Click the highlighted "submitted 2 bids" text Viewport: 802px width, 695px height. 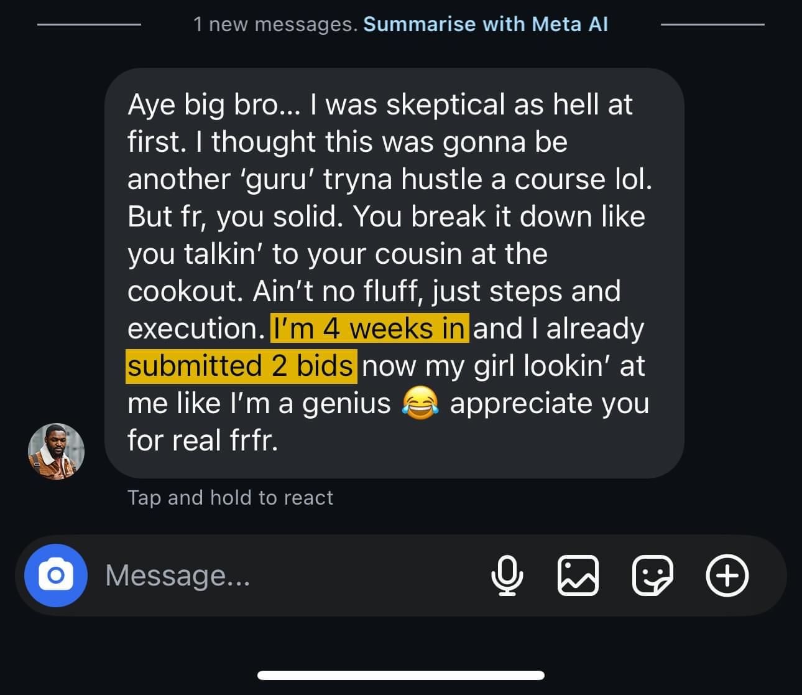coord(241,366)
